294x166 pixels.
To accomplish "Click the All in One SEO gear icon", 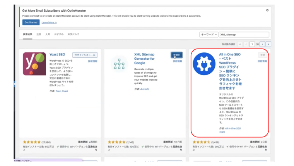I will coord(204,64).
